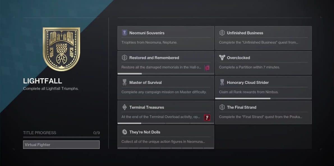Click the Restored and Remembered triumph icon

125,58
